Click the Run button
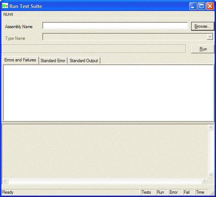This screenshot has width=216, height=197. point(203,49)
